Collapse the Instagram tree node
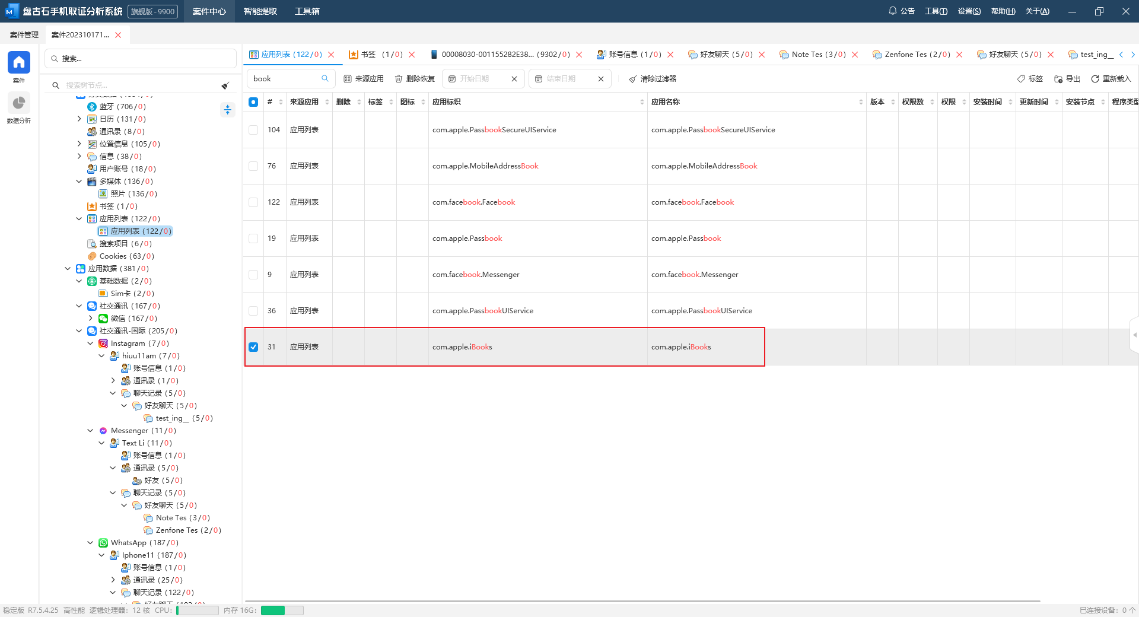Screen dimensions: 1139x617 pyautogui.click(x=90, y=344)
